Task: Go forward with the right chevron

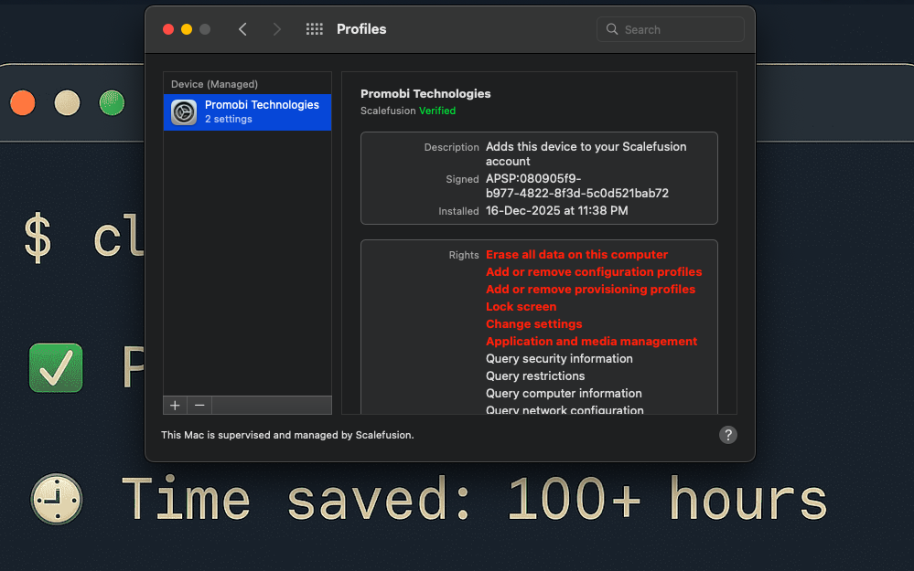Action: [277, 29]
